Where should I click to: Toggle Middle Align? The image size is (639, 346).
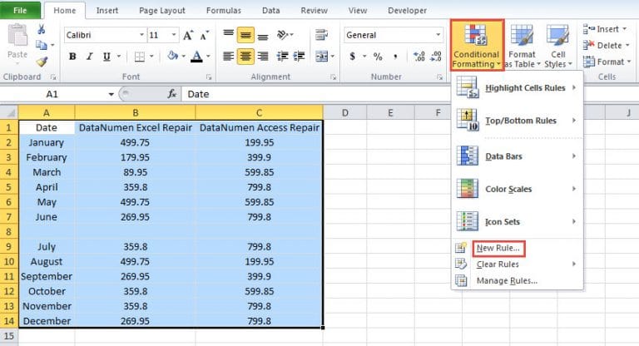[245, 35]
